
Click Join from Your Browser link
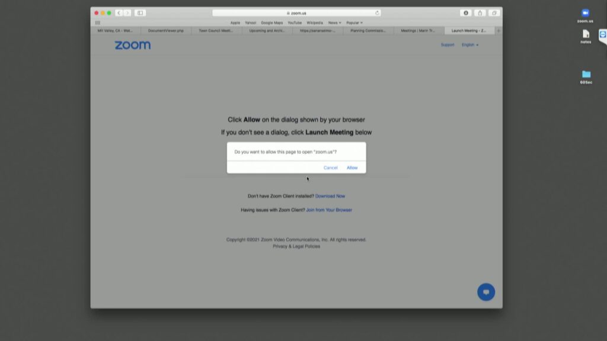point(329,210)
